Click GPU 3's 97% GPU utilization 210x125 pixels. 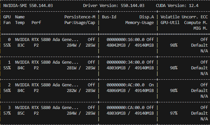pos(174,113)
